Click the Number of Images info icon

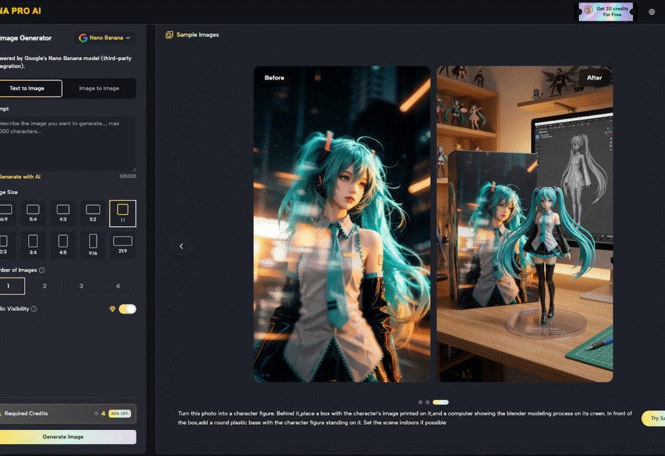pos(42,270)
